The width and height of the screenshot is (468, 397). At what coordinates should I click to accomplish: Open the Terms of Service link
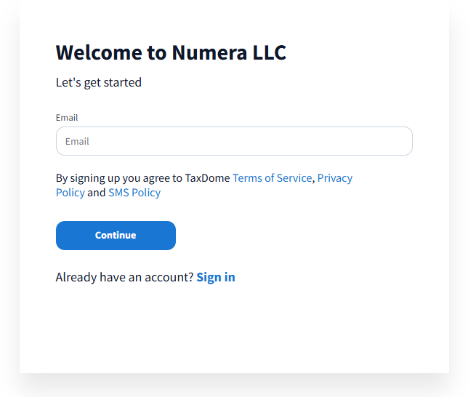coord(272,178)
